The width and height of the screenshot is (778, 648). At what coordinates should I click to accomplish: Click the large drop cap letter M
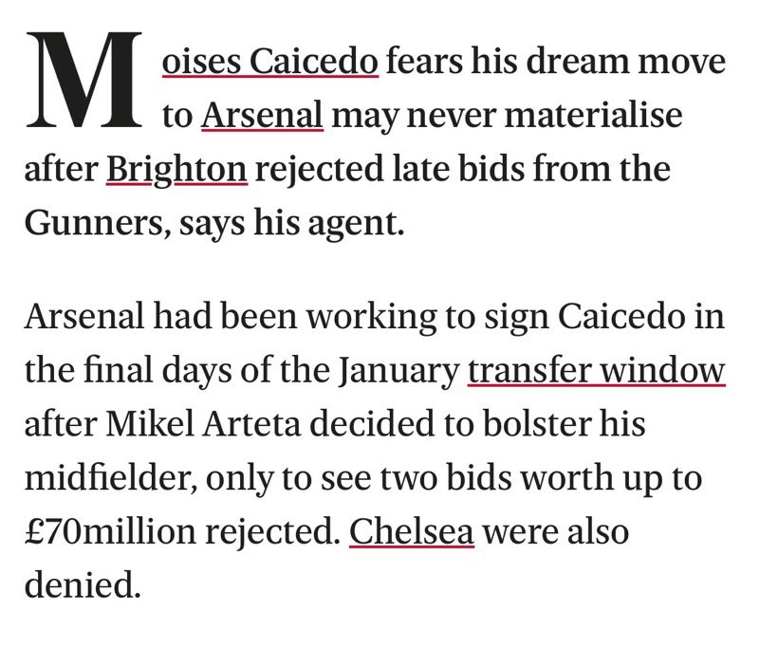83,80
